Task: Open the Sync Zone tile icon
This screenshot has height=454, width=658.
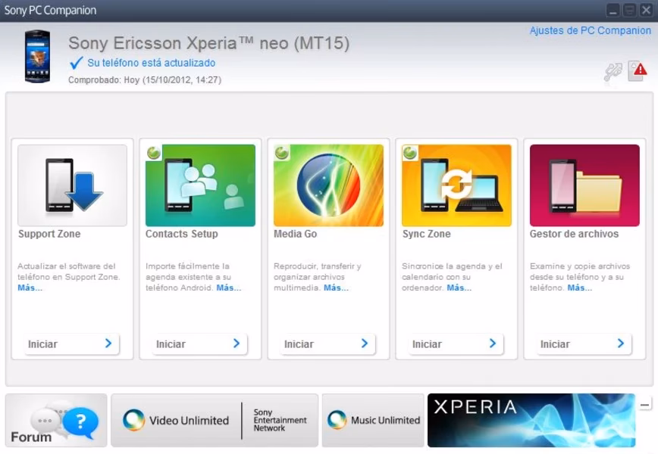Action: tap(456, 185)
